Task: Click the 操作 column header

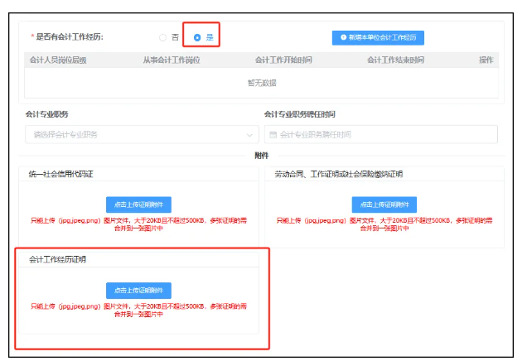Action: pos(486,60)
